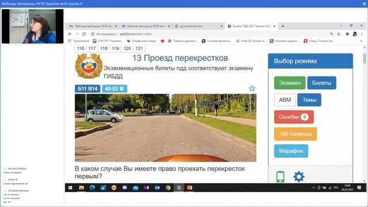
Task: Open webinar hamburger menu in title bar
Action: tap(364, 4)
